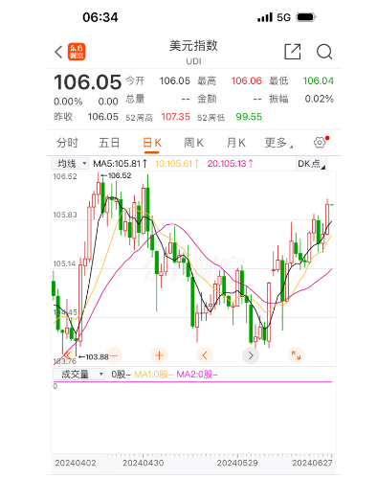Tap MA2:0股 volume label
This screenshot has width=377, height=479.
197,374
